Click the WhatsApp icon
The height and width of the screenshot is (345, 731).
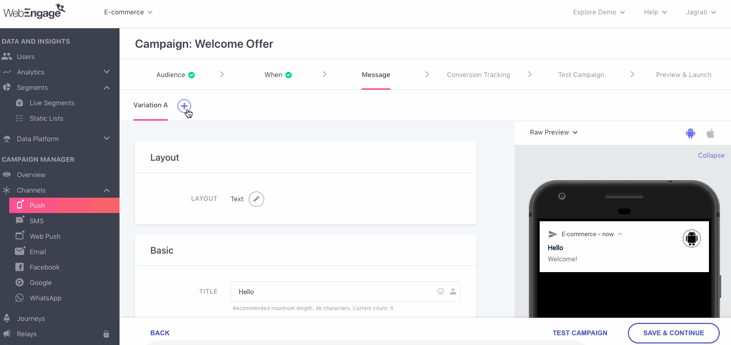[19, 298]
